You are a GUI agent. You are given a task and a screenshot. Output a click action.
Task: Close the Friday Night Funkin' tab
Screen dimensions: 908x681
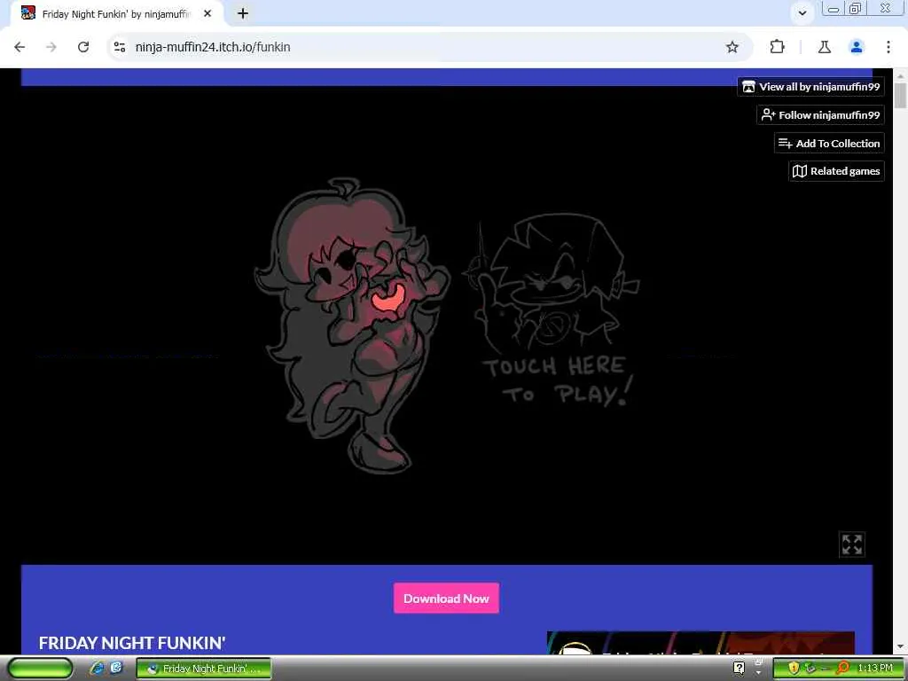[x=207, y=13]
